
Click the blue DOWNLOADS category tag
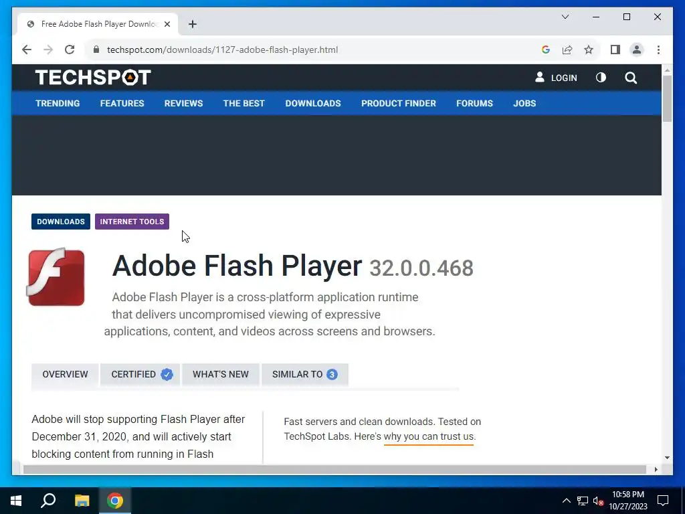pos(61,222)
